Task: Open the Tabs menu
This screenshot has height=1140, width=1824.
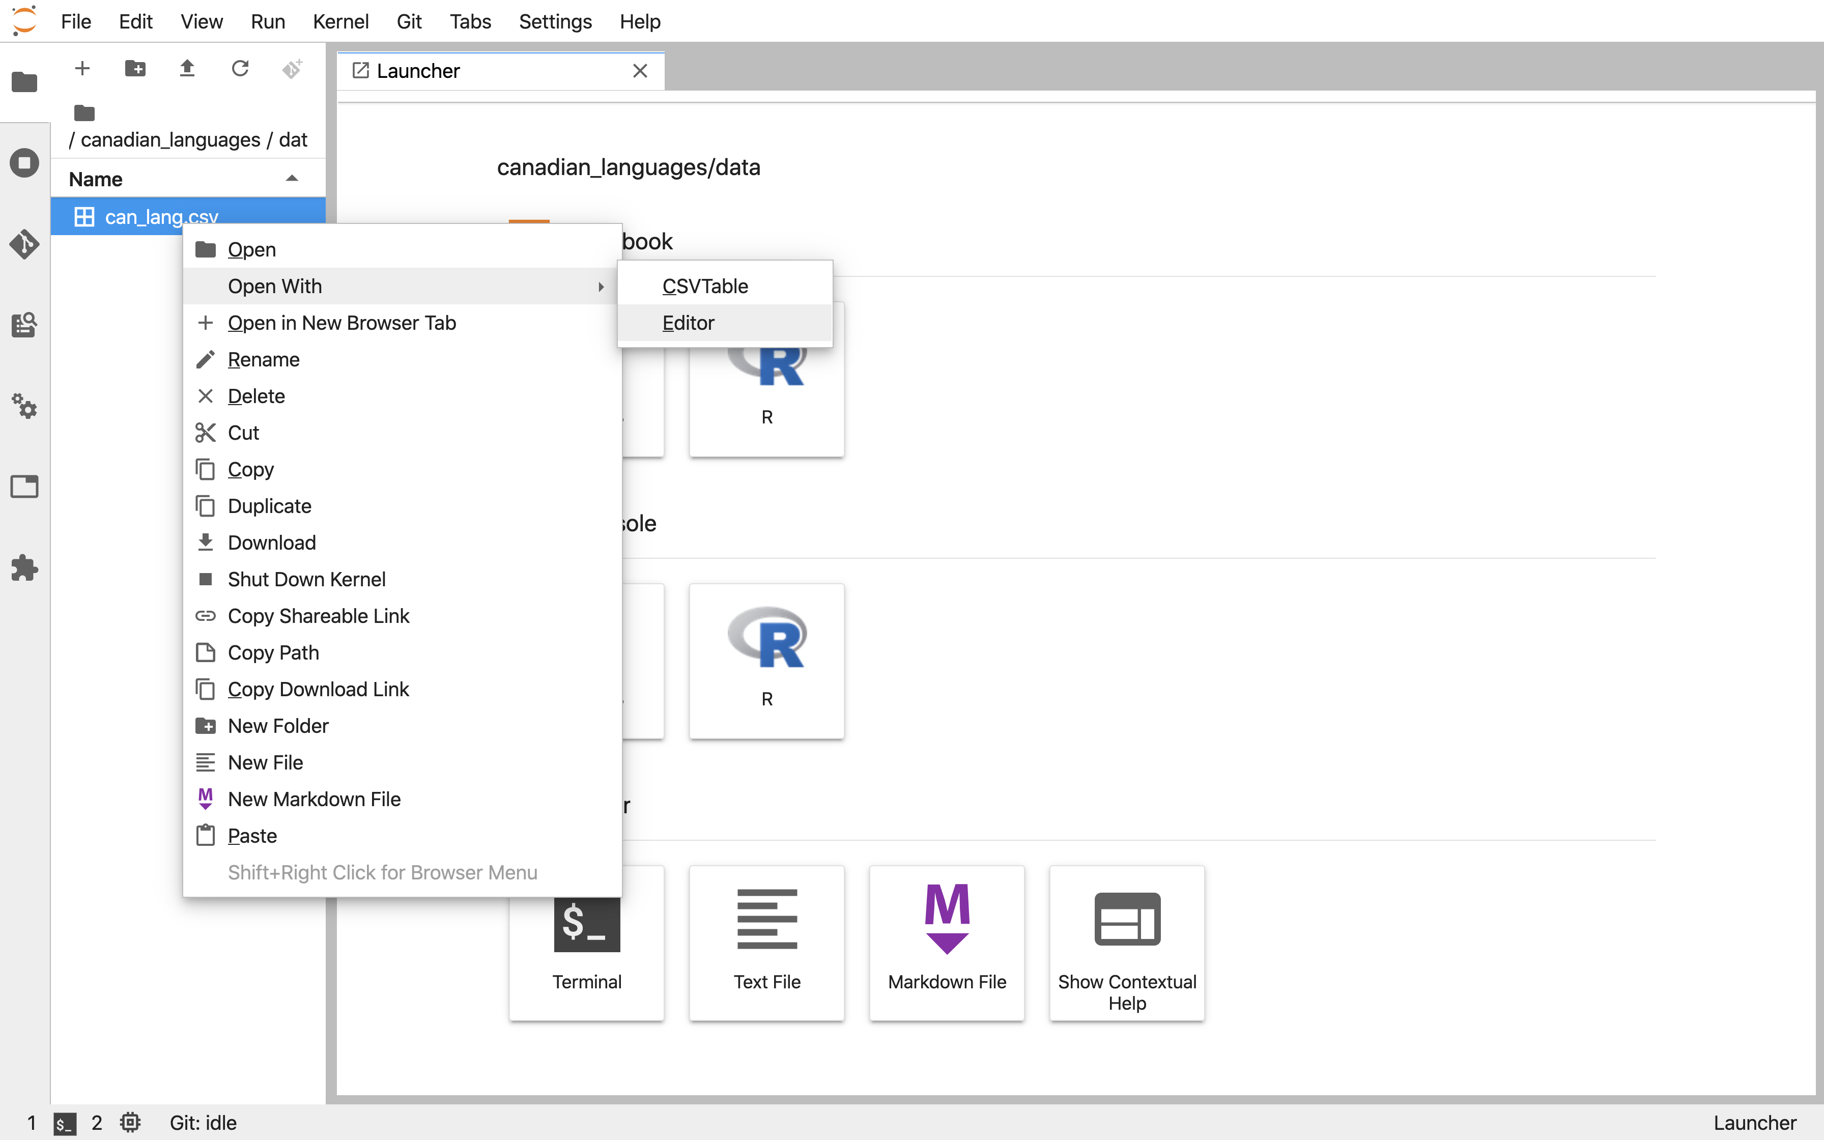Action: tap(470, 21)
